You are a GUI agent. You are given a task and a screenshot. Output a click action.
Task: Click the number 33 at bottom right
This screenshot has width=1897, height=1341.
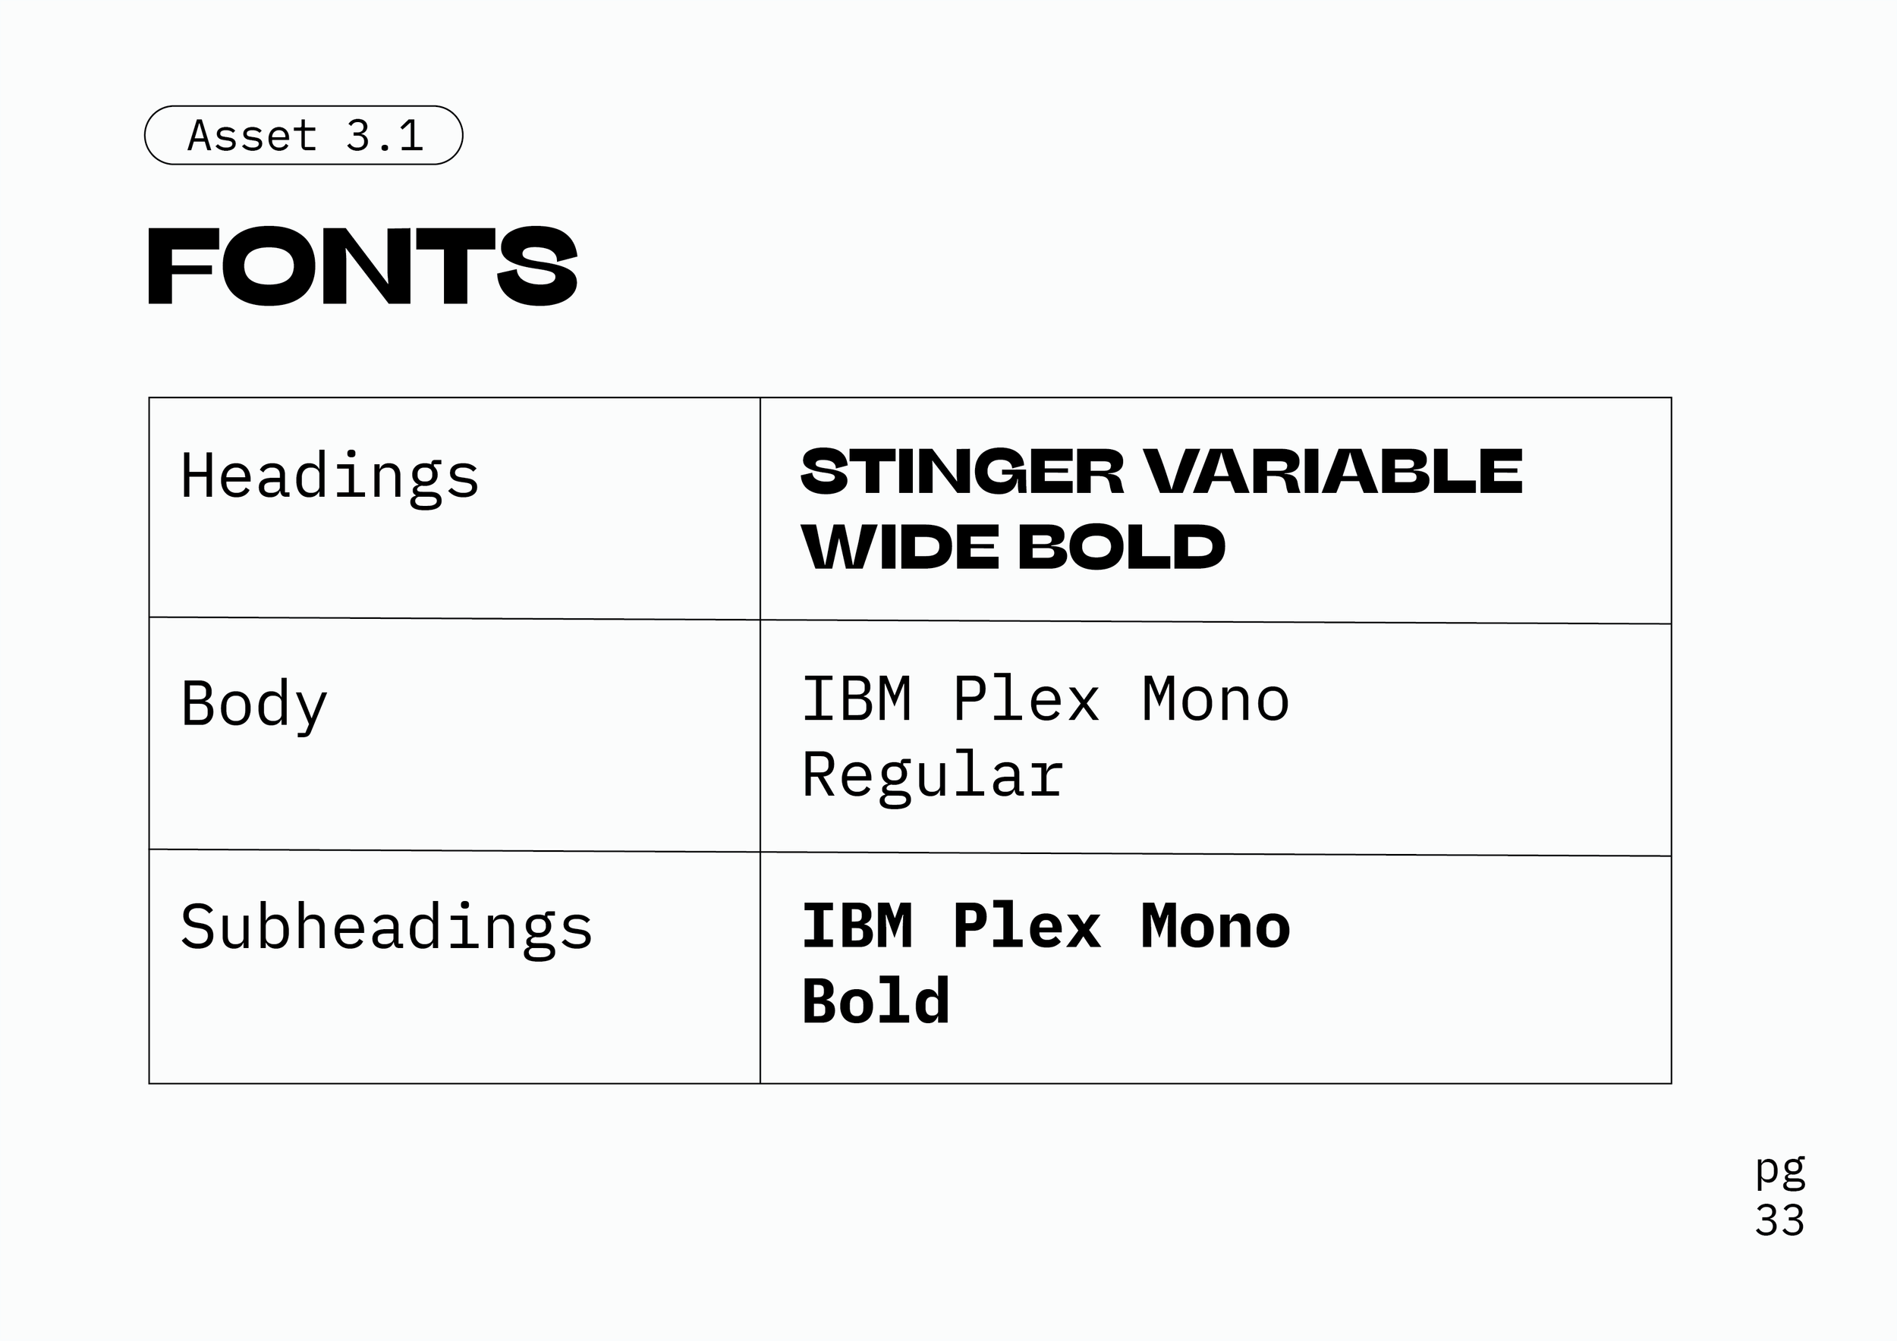1779,1220
